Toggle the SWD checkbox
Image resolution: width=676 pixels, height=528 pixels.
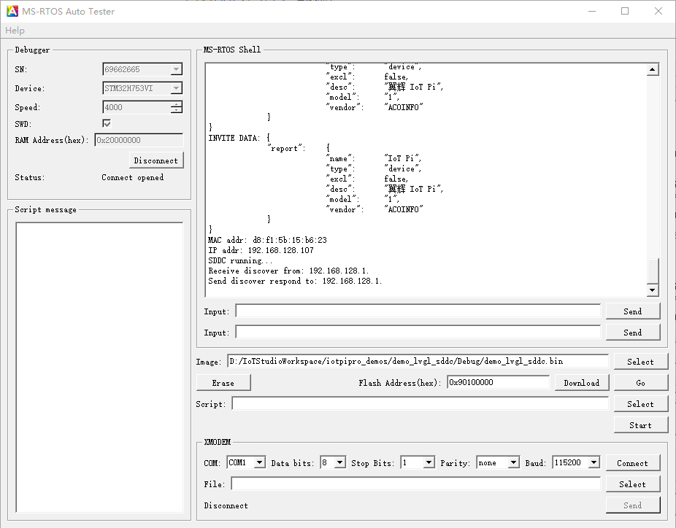[x=107, y=123]
